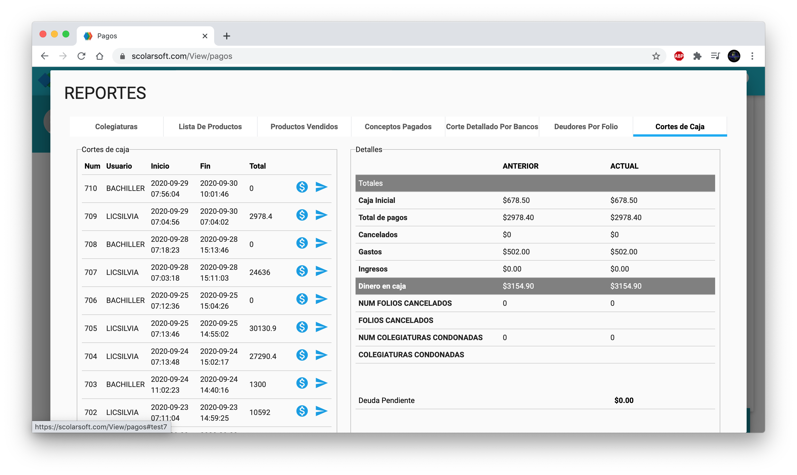Open the AdBlock Plus extension
Screen dimensions: 797x475
(x=679, y=56)
